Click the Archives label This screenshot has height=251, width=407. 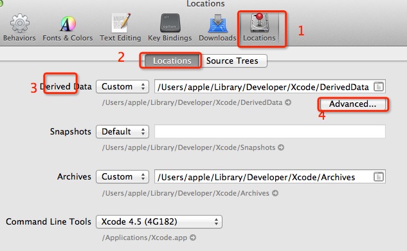click(x=74, y=177)
